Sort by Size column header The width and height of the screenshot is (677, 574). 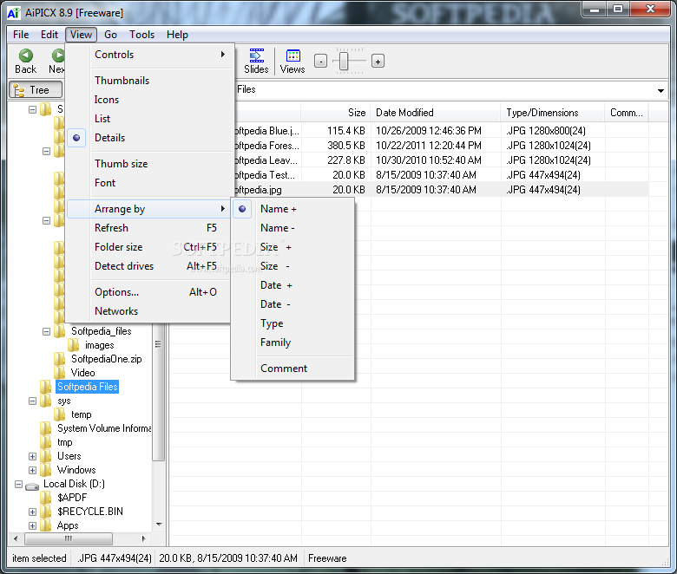click(x=336, y=113)
